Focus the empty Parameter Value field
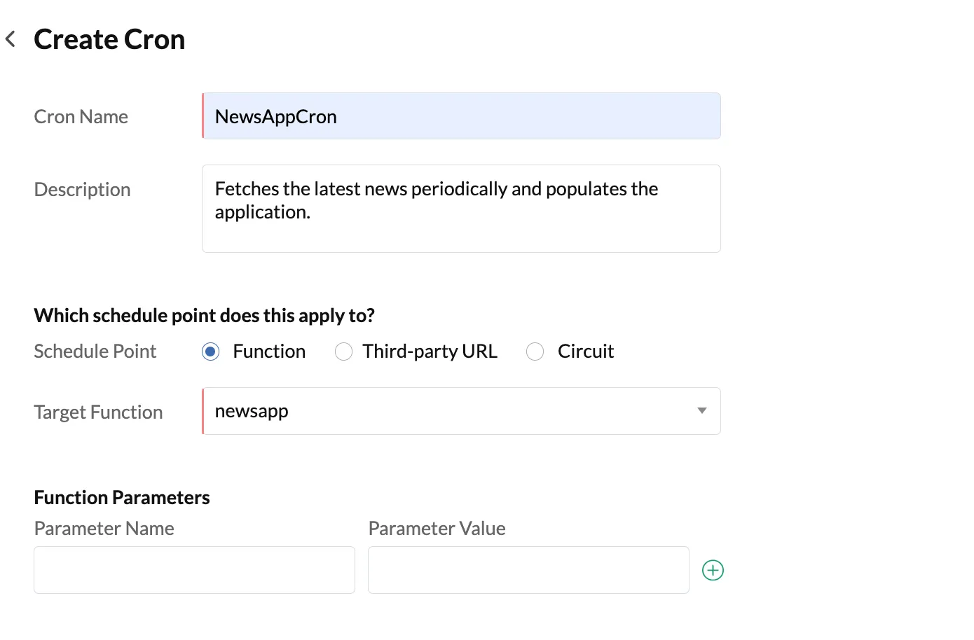 click(528, 570)
